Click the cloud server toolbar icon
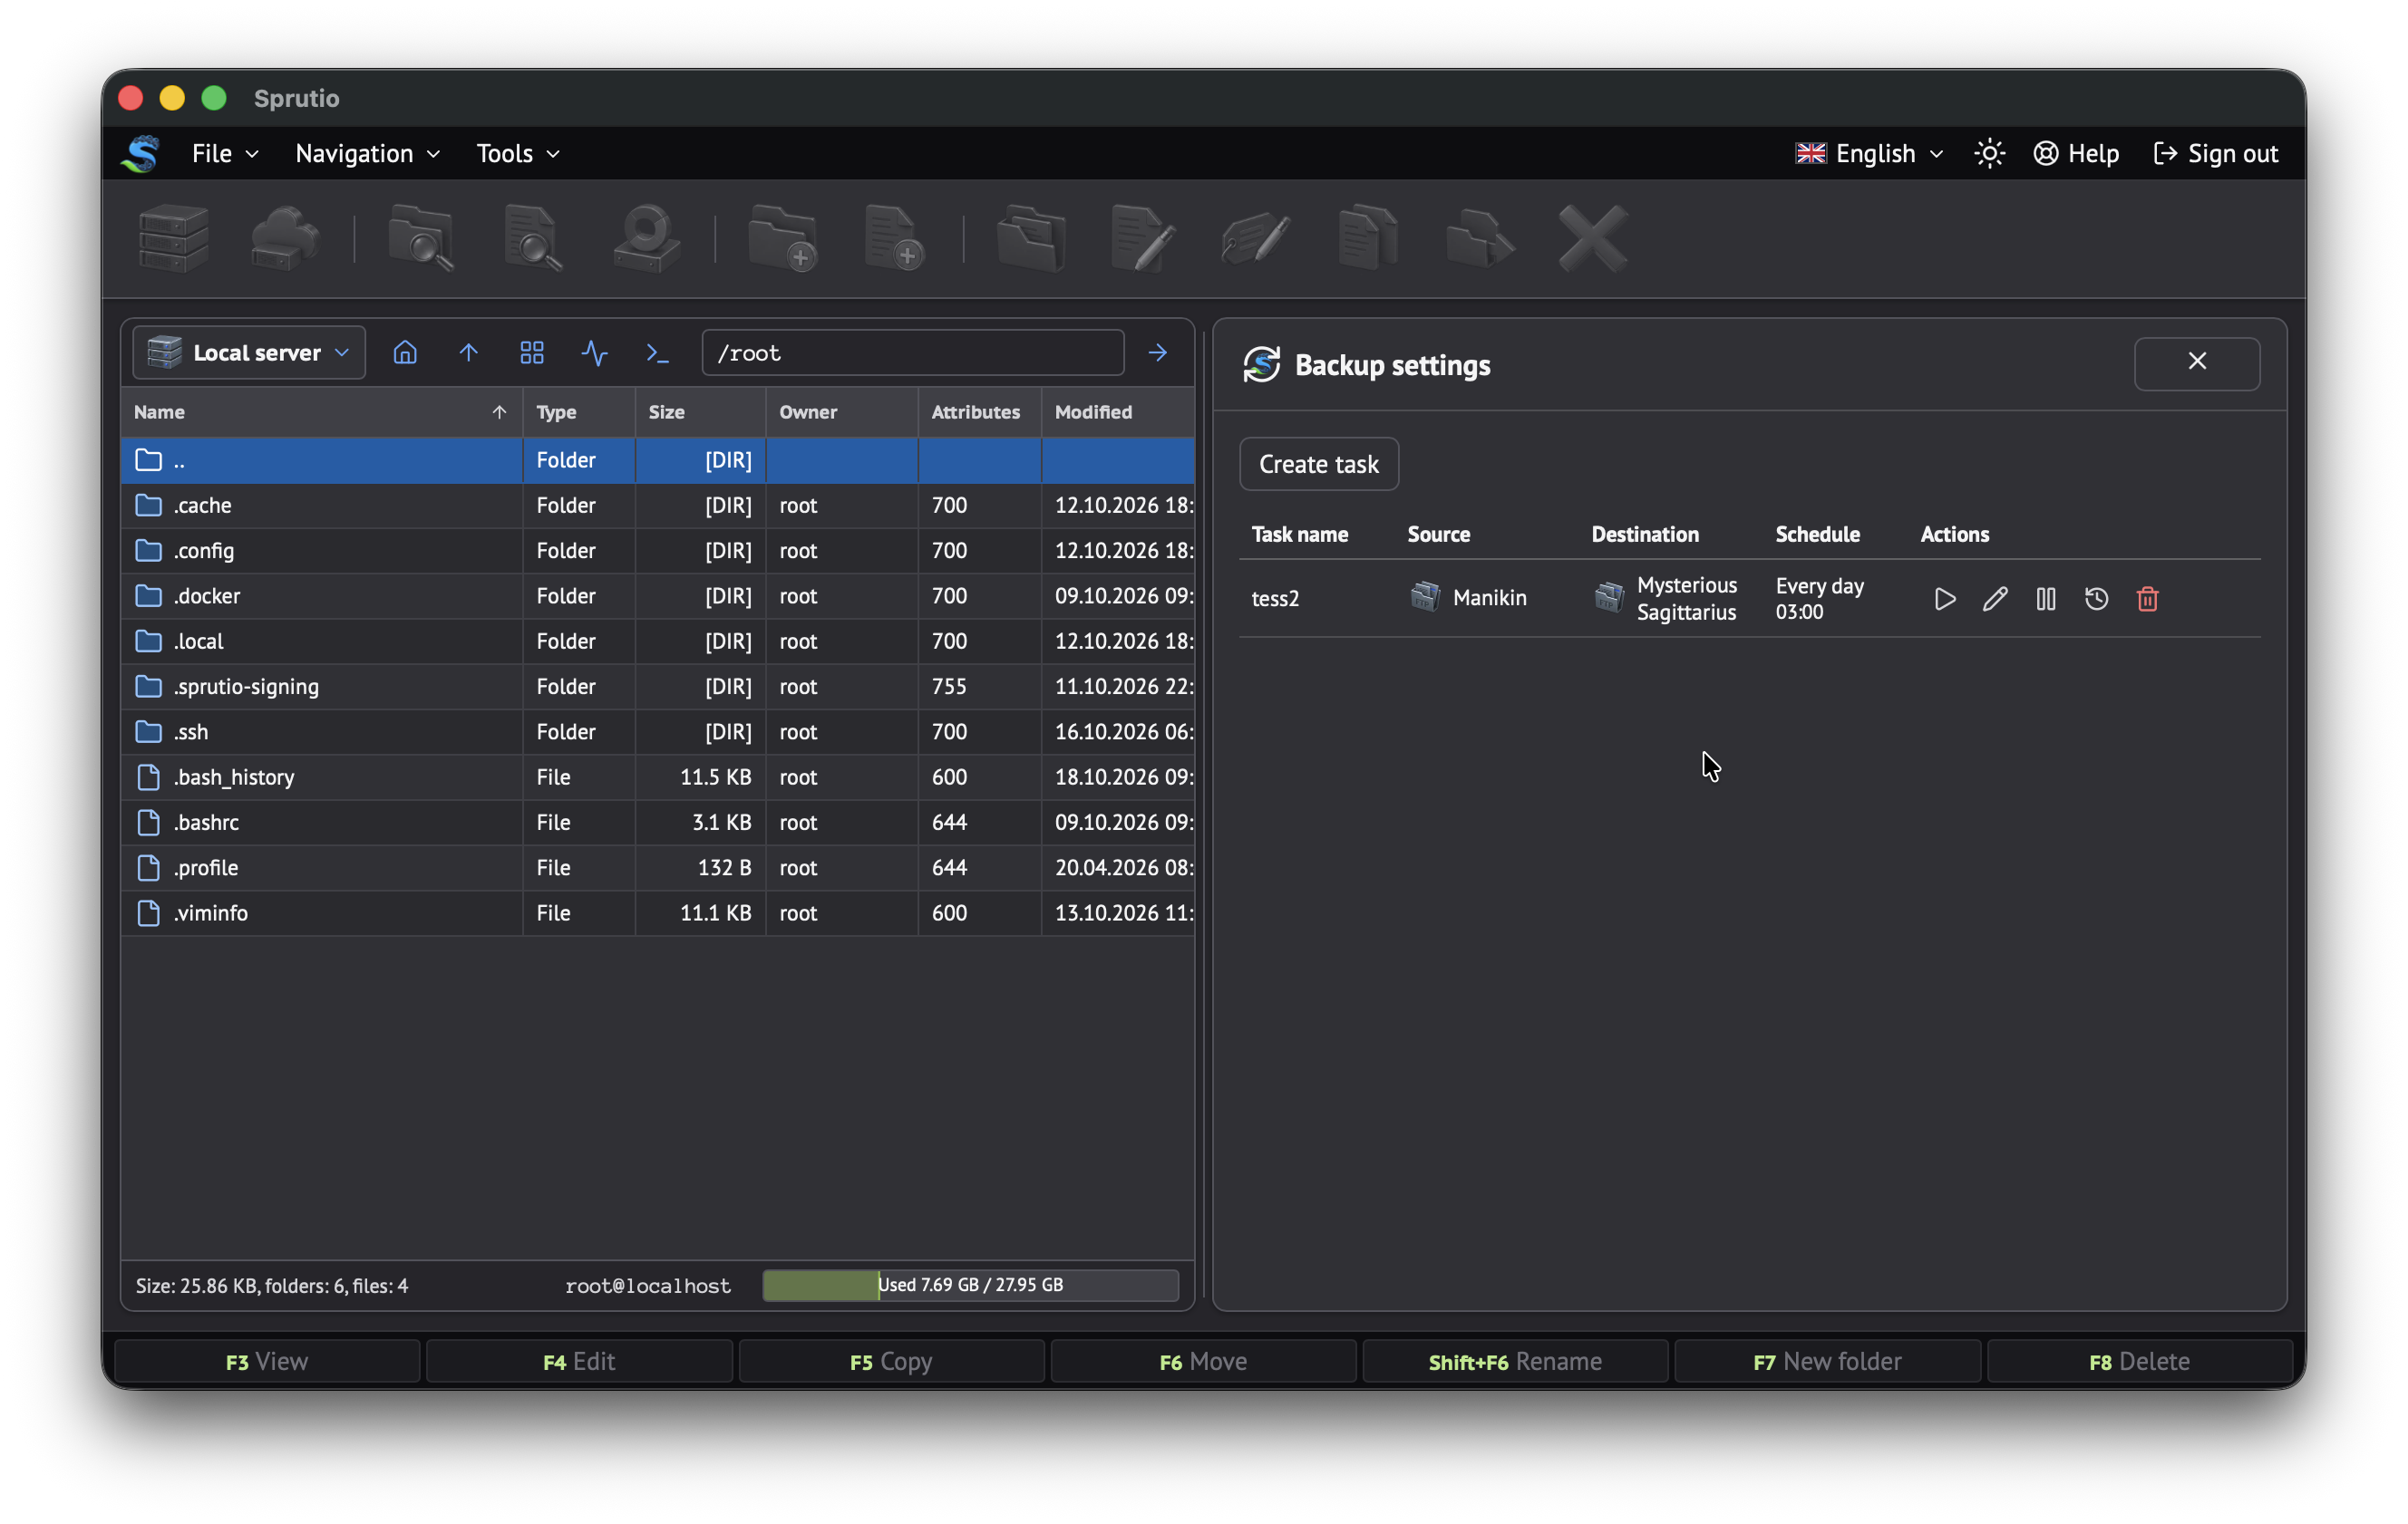2408x1524 pixels. (x=285, y=238)
